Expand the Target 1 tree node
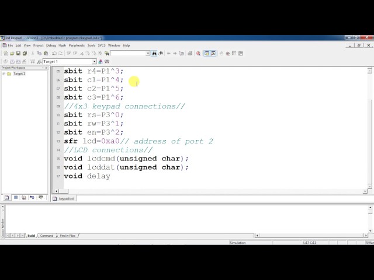 click(x=4, y=74)
